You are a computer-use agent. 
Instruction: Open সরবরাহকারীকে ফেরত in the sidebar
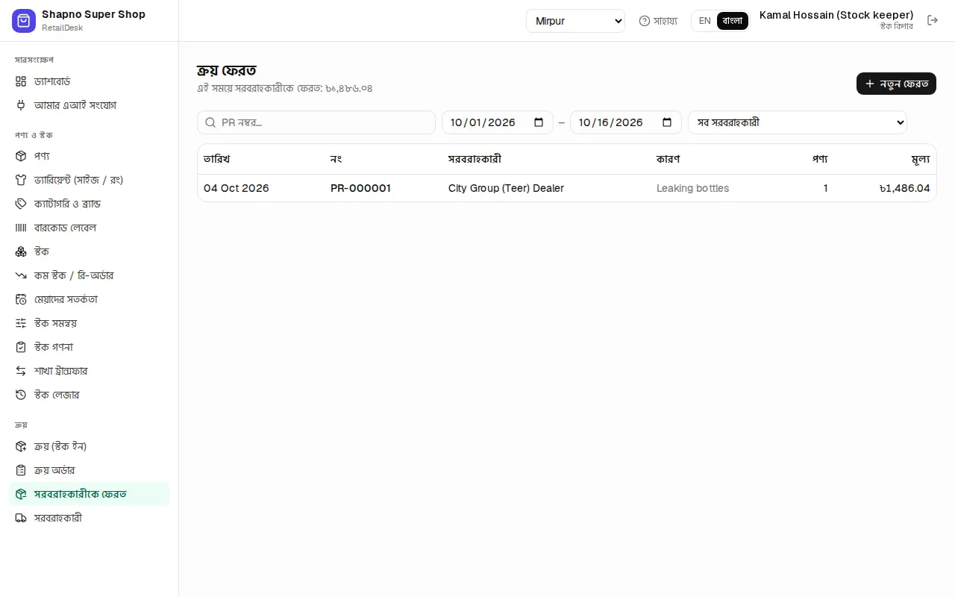tap(90, 494)
